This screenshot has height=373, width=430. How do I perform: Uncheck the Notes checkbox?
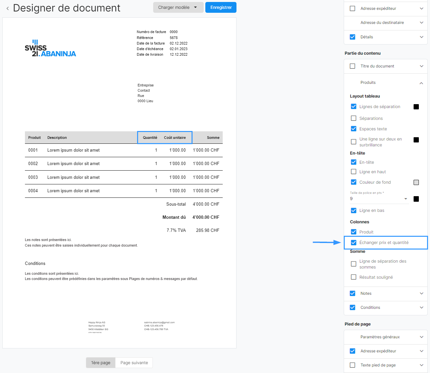pyautogui.click(x=353, y=293)
